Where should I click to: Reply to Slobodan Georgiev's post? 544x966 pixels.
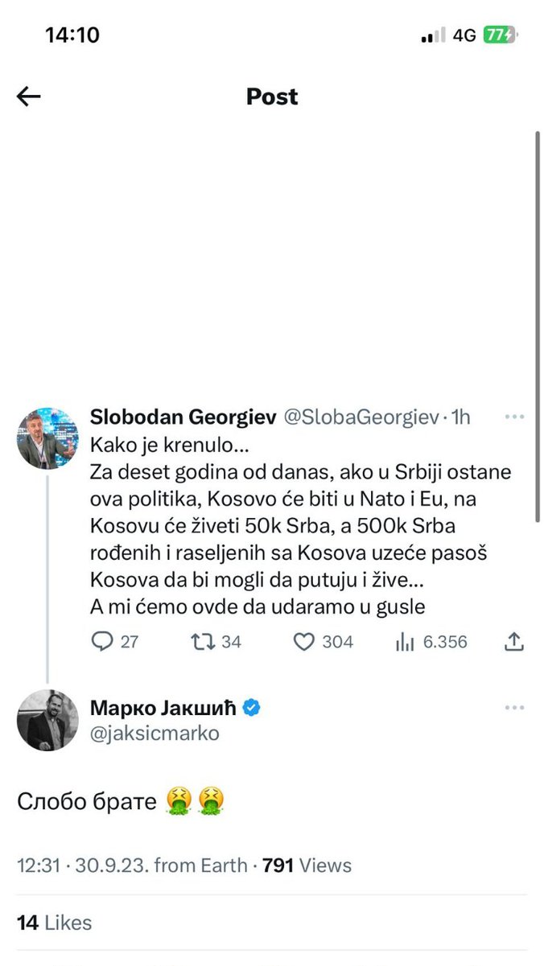pyautogui.click(x=104, y=641)
